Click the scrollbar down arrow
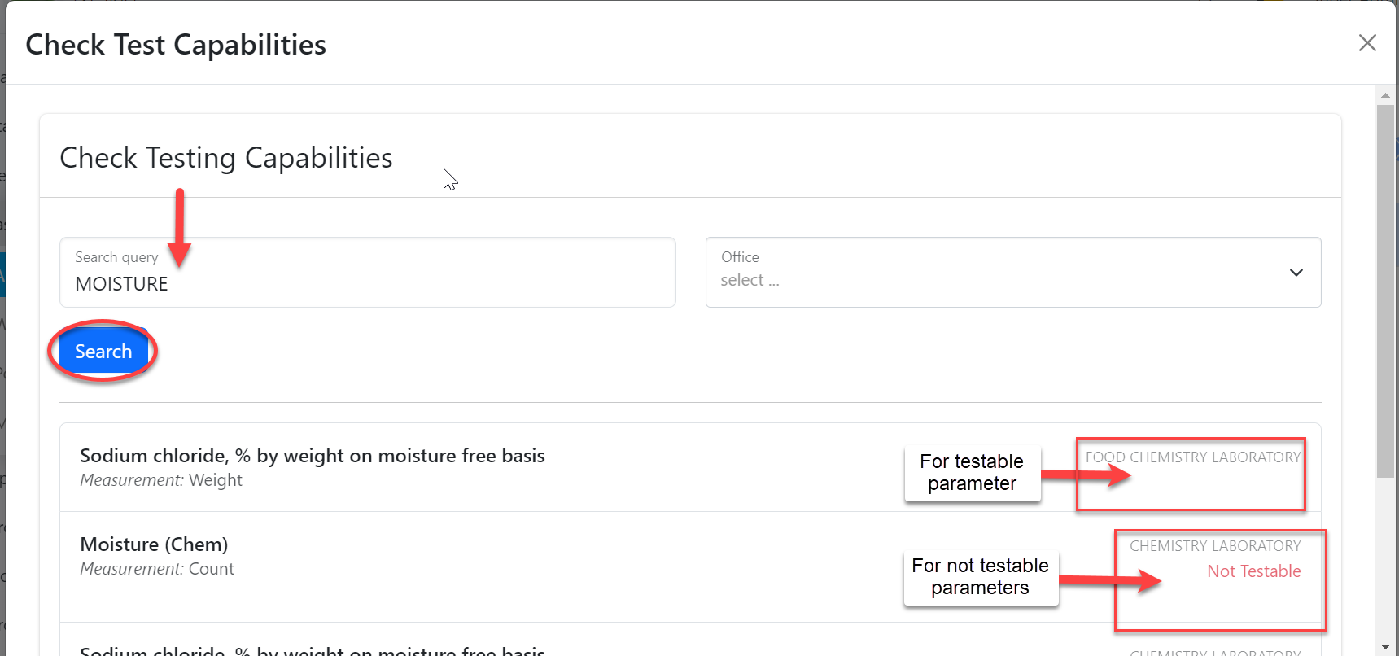Image resolution: width=1399 pixels, height=656 pixels. pyautogui.click(x=1385, y=647)
